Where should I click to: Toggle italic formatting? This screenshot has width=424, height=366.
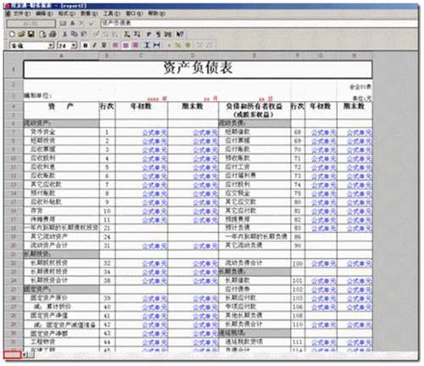[95, 45]
